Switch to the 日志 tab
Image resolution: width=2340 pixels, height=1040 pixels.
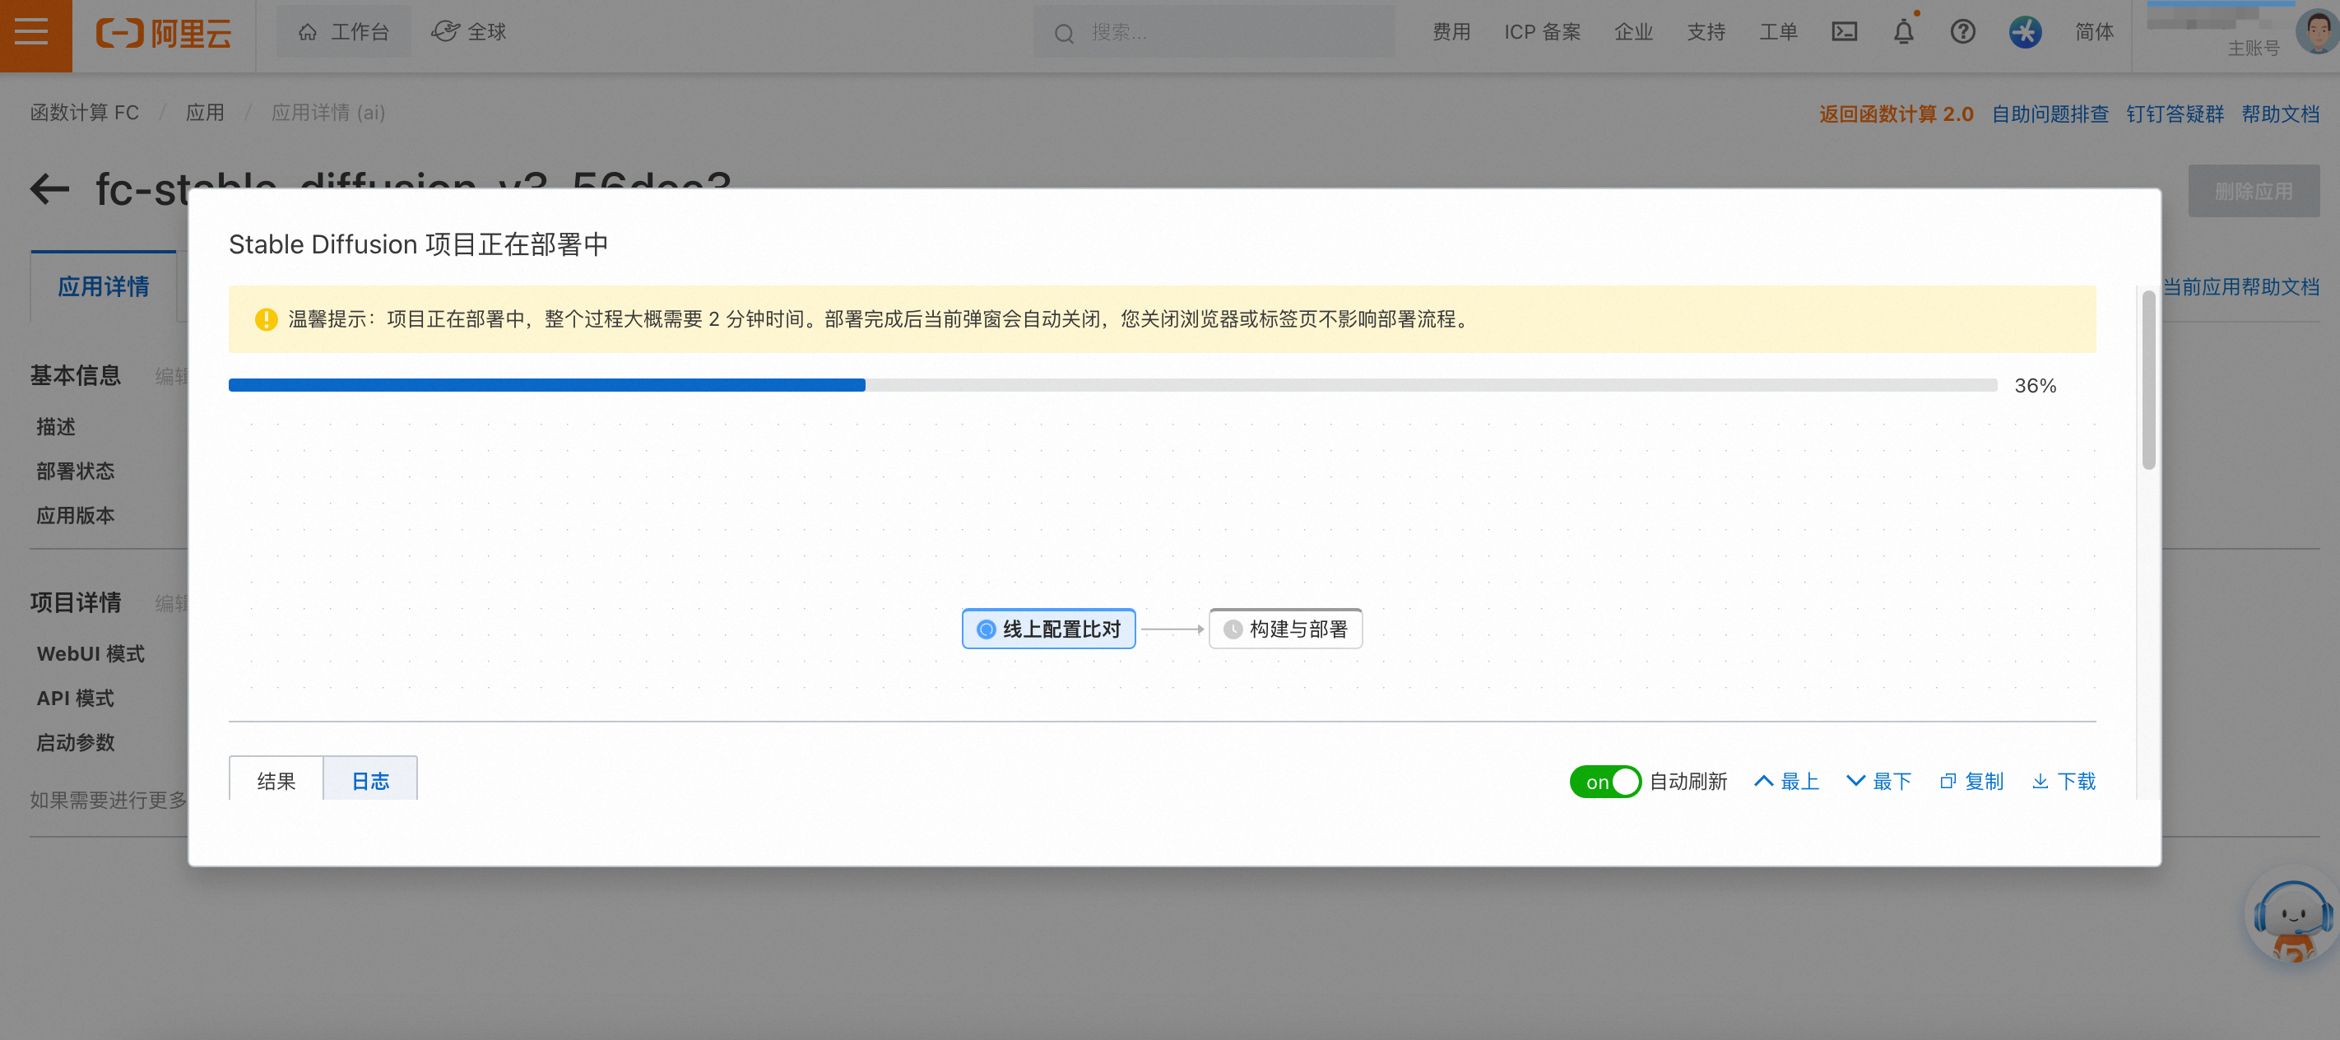(370, 780)
